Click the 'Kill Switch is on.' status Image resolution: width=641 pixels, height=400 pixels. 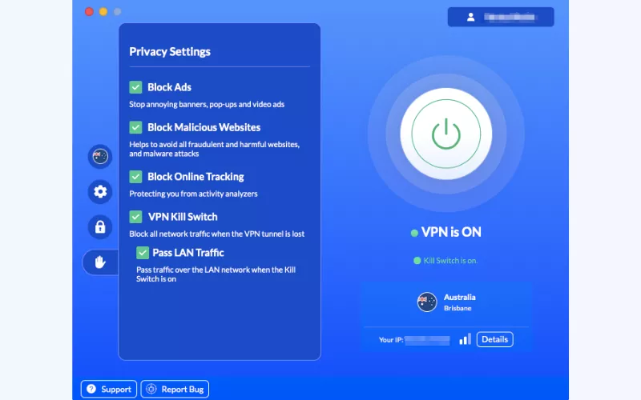pos(450,261)
